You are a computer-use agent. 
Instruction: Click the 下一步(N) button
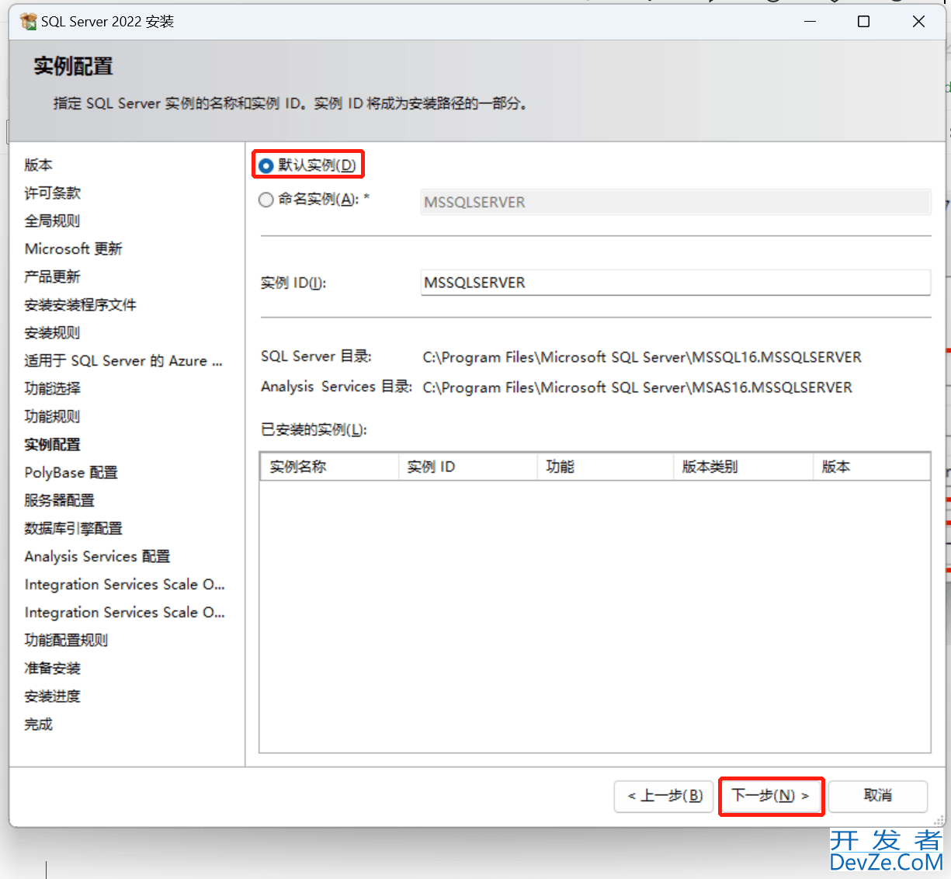pyautogui.click(x=771, y=796)
